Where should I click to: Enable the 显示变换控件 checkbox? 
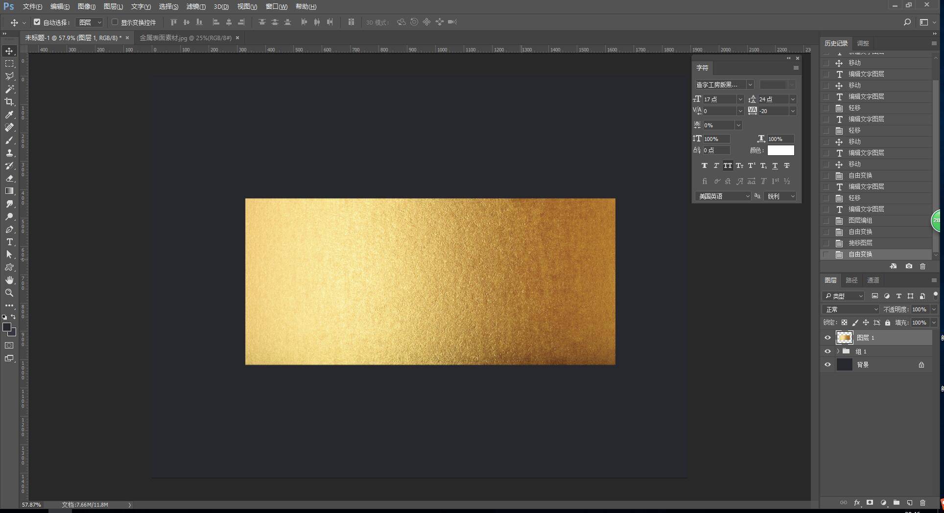click(x=115, y=22)
